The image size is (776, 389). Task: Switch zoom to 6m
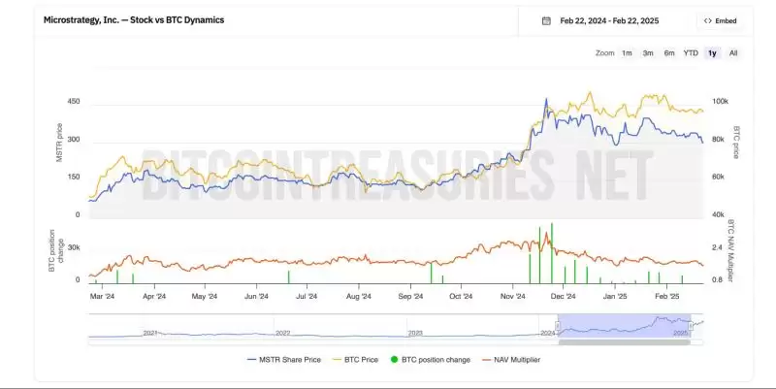tap(669, 53)
